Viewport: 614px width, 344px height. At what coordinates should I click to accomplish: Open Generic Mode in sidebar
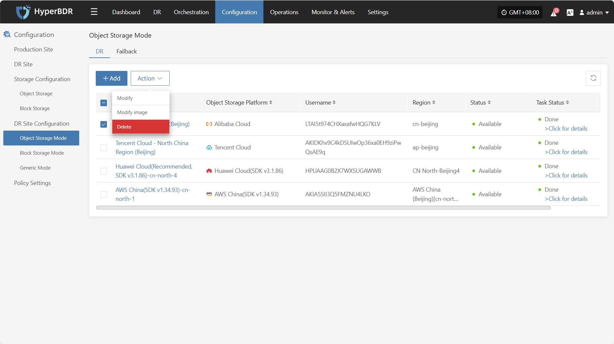[x=35, y=168]
